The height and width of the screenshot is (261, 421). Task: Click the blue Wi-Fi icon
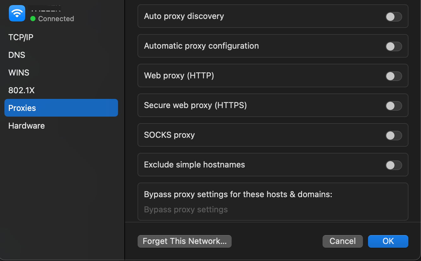tap(17, 13)
